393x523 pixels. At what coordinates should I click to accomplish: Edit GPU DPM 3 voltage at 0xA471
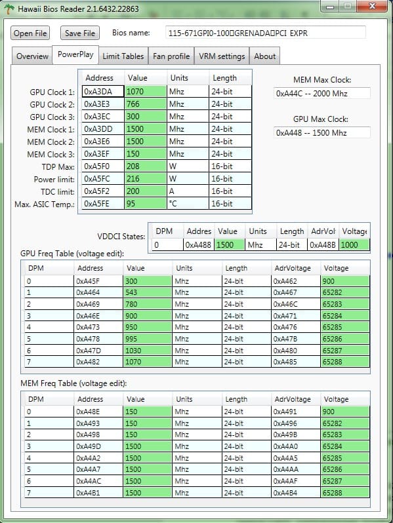[x=345, y=316]
